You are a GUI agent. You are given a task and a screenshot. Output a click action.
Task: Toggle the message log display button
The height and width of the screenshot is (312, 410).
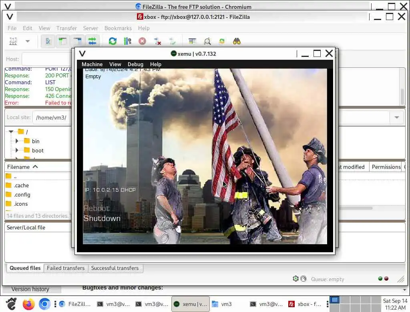pyautogui.click(x=48, y=41)
